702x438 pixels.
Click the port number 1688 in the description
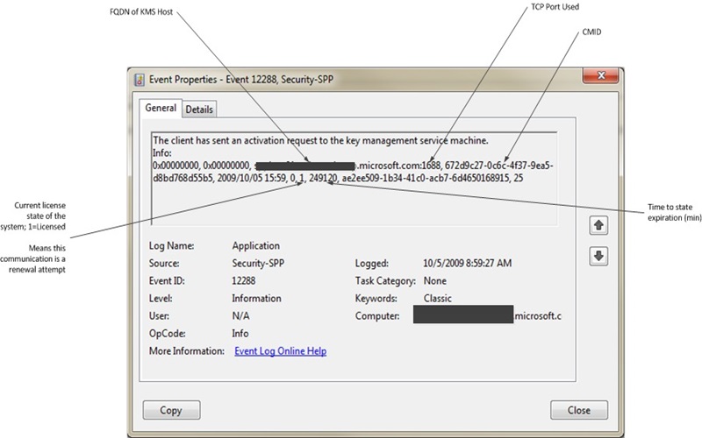click(x=431, y=166)
